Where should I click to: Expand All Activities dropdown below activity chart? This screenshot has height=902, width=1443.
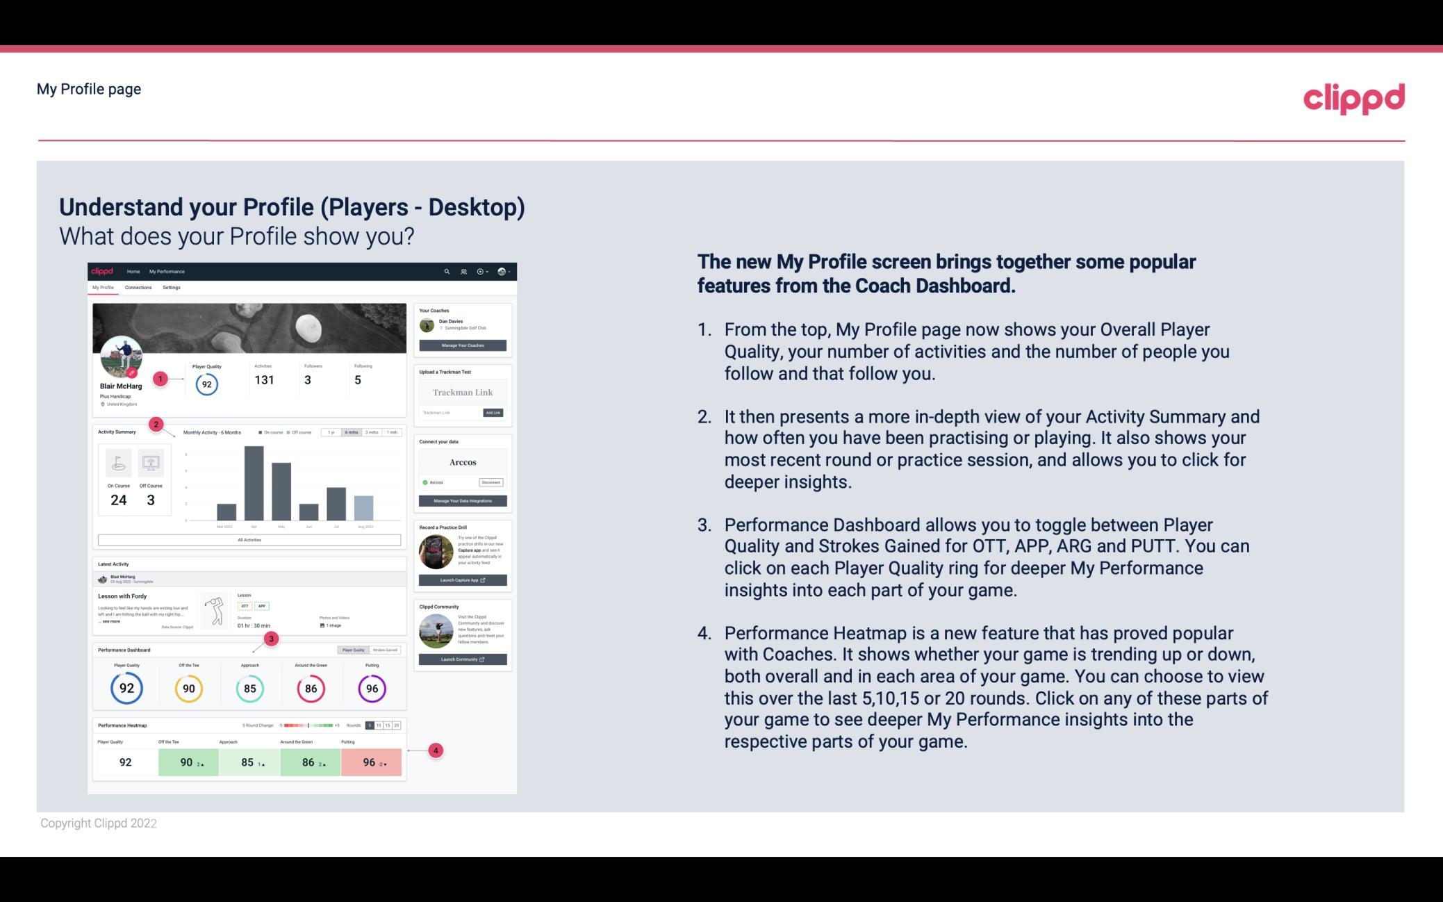249,541
